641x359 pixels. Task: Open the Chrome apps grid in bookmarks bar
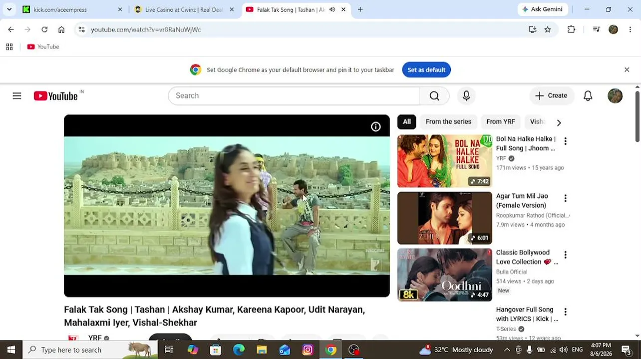(9, 47)
